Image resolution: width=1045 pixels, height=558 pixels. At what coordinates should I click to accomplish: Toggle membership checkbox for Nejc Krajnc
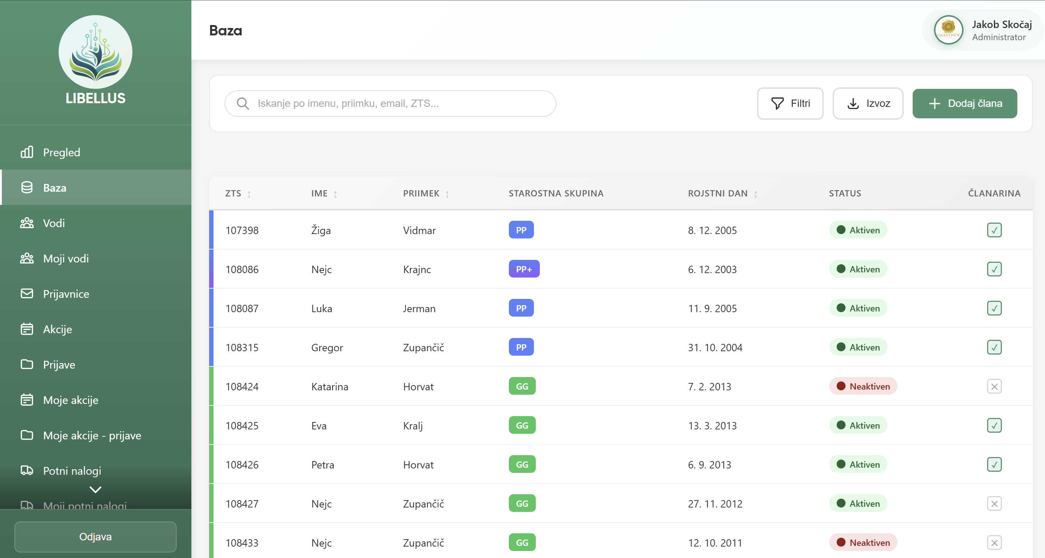pyautogui.click(x=994, y=269)
